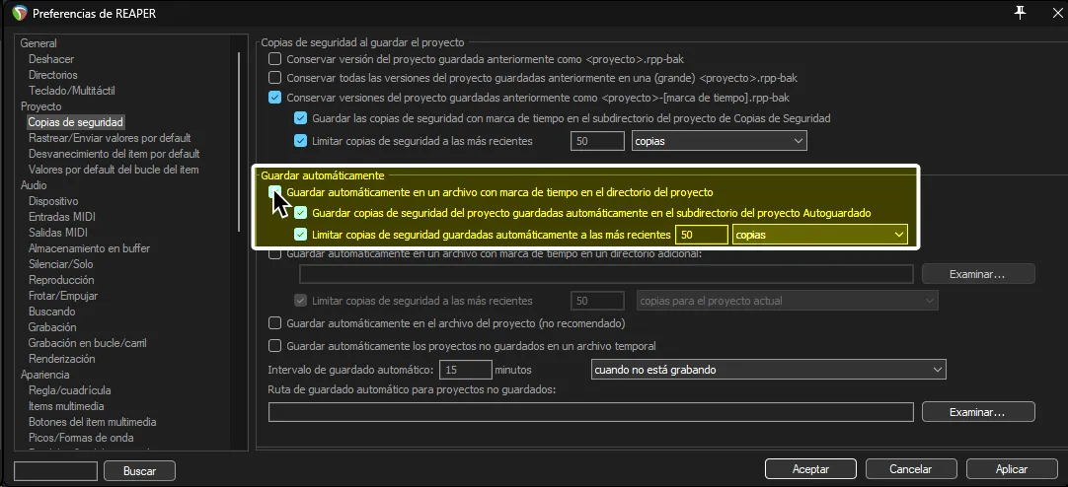The height and width of the screenshot is (487, 1068).
Task: Click the Buscar button
Action: point(139,470)
